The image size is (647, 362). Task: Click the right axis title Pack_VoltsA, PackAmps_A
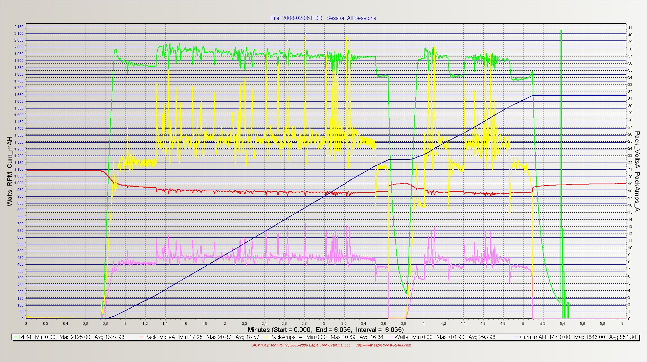coord(637,171)
